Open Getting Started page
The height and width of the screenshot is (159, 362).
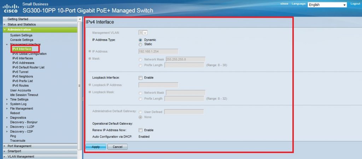[x=18, y=19]
